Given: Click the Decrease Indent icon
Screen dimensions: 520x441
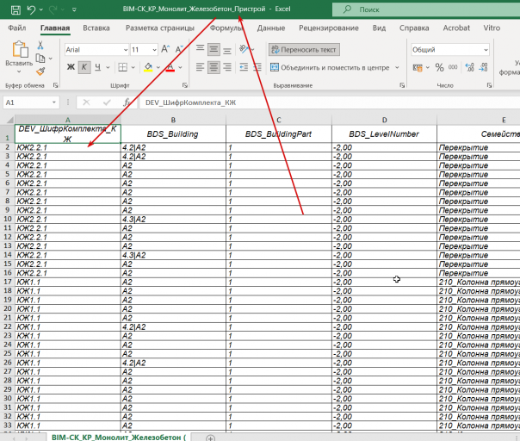Looking at the screenshot, I should pyautogui.click(x=244, y=67).
